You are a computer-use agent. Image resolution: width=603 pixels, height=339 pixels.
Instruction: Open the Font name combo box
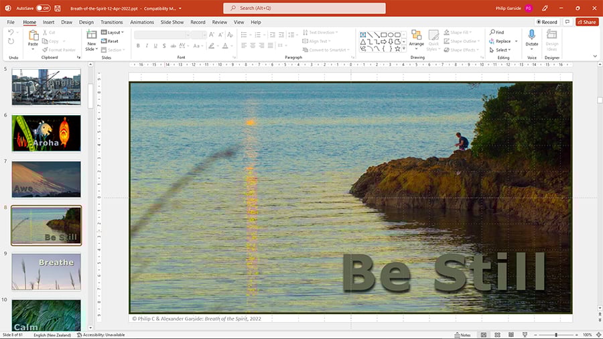click(x=162, y=35)
